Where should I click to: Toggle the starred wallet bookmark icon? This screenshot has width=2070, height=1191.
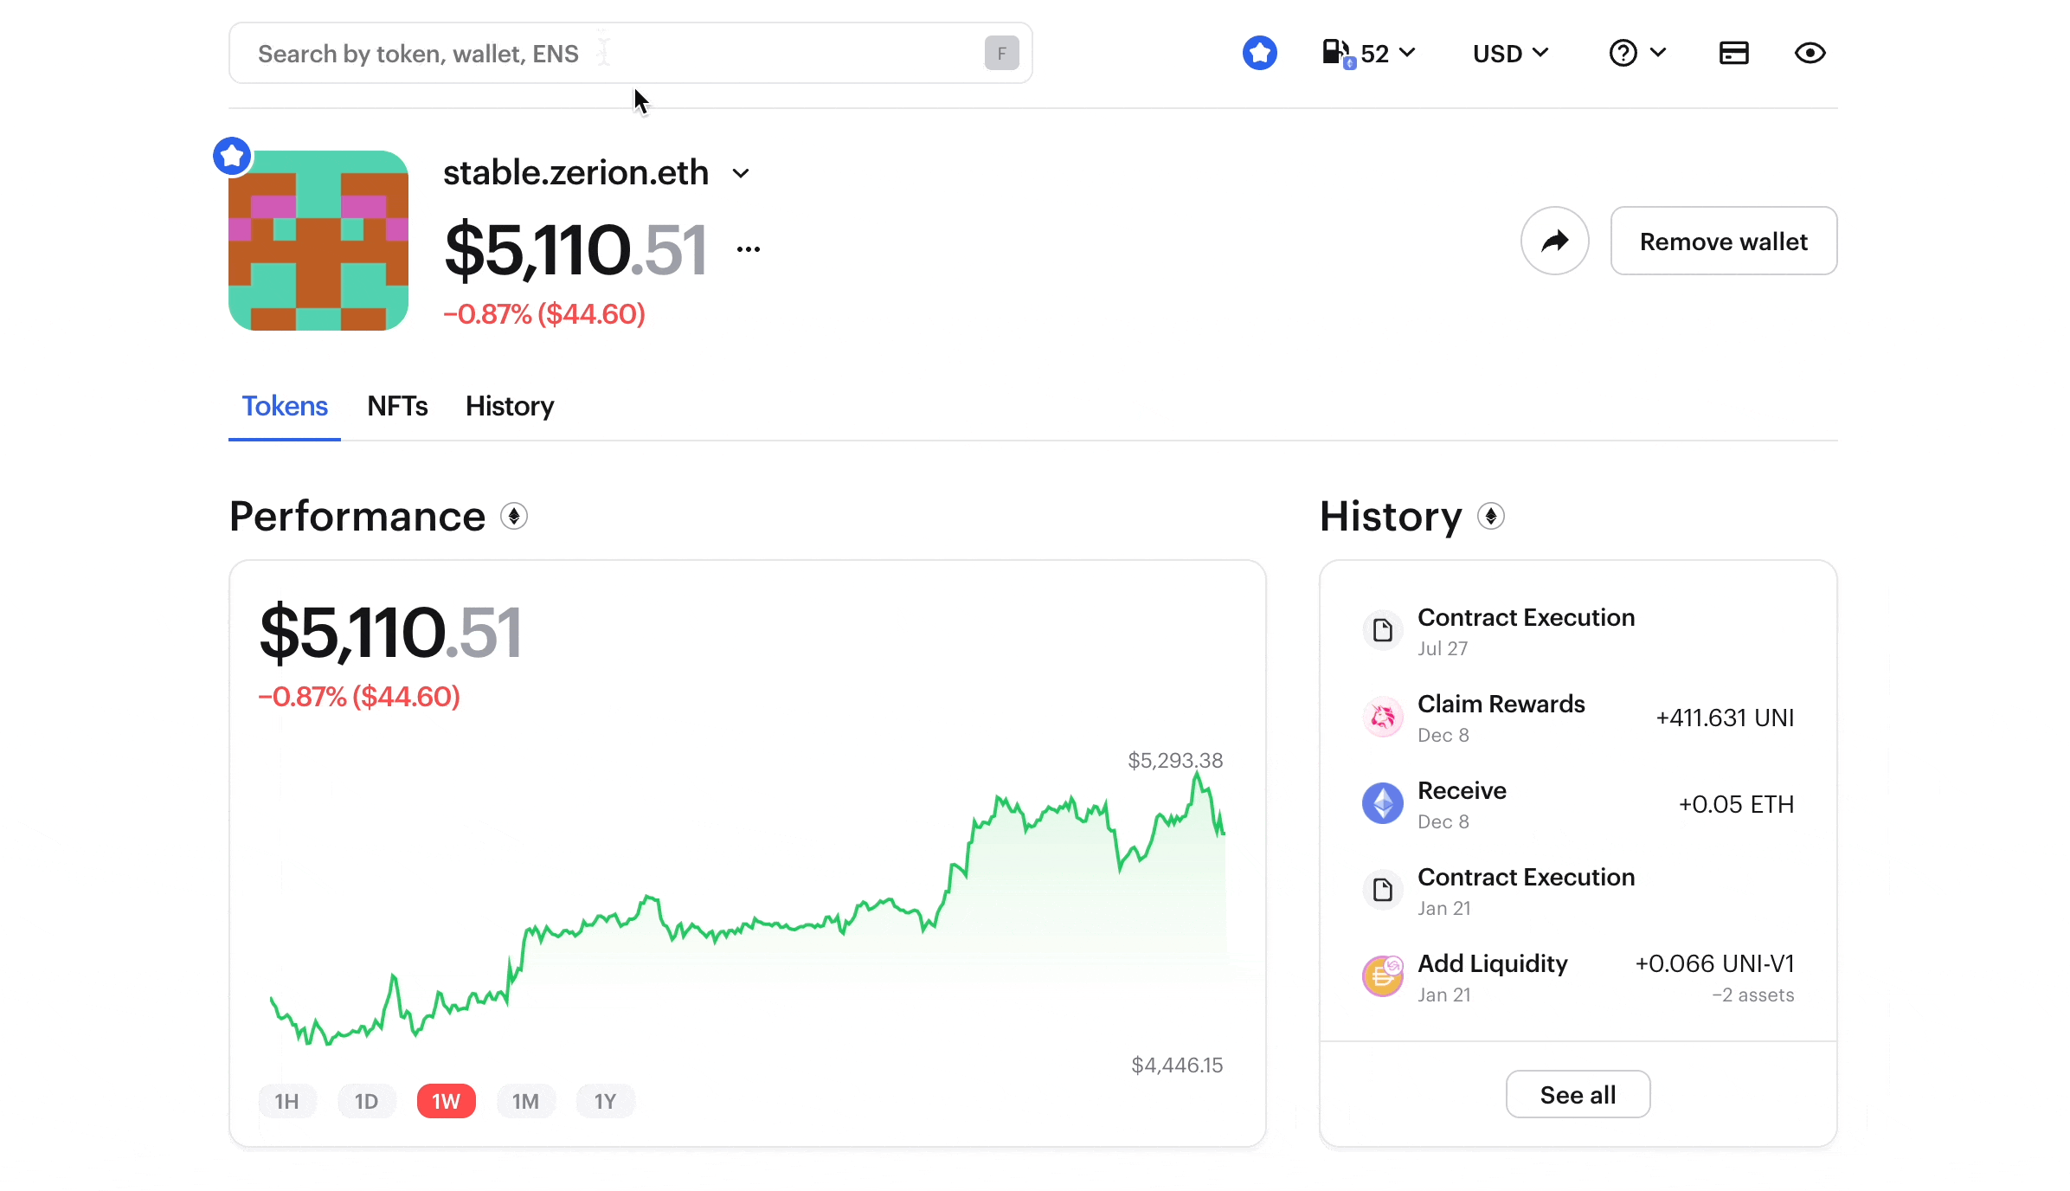click(x=232, y=153)
